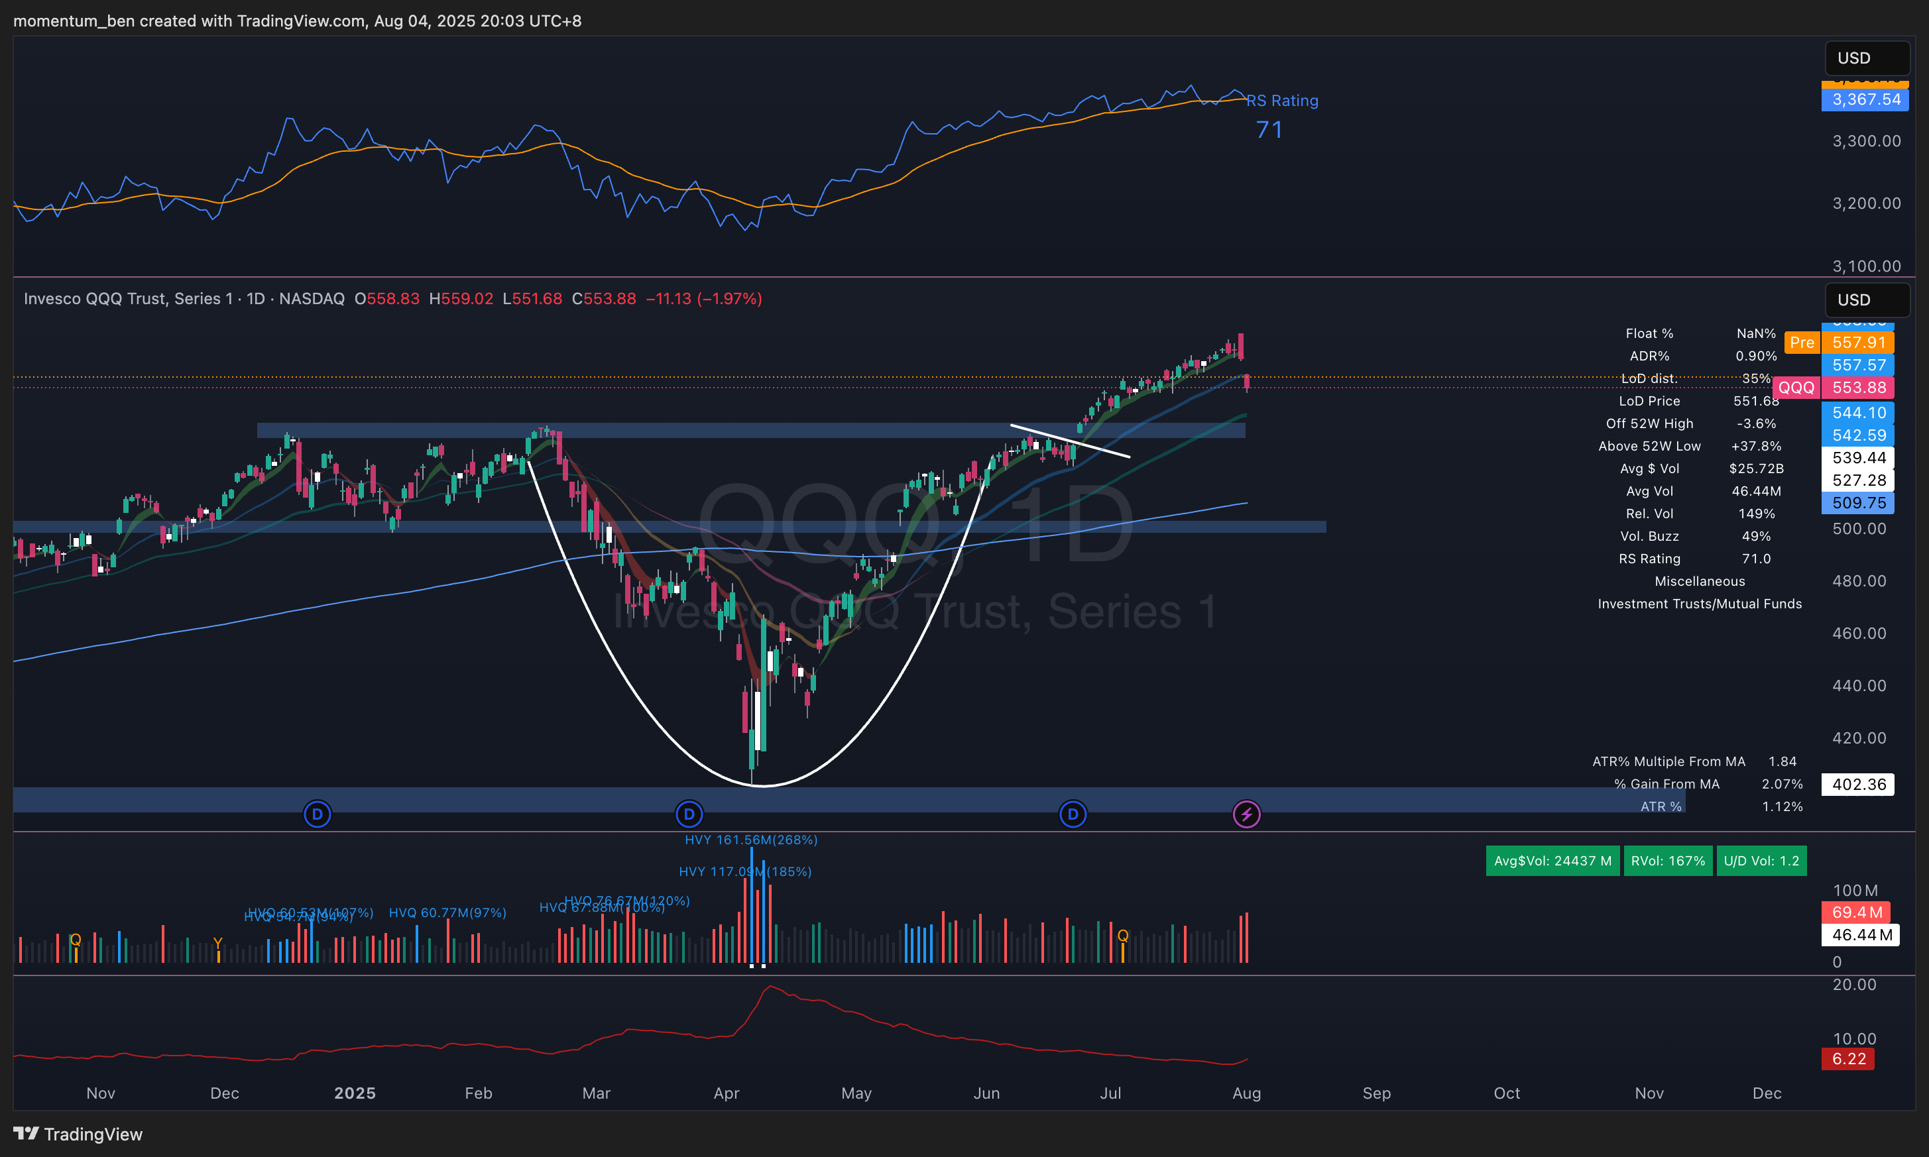1929x1157 pixels.
Task: Click the orange Q marker in July volume
Action: tap(1123, 936)
